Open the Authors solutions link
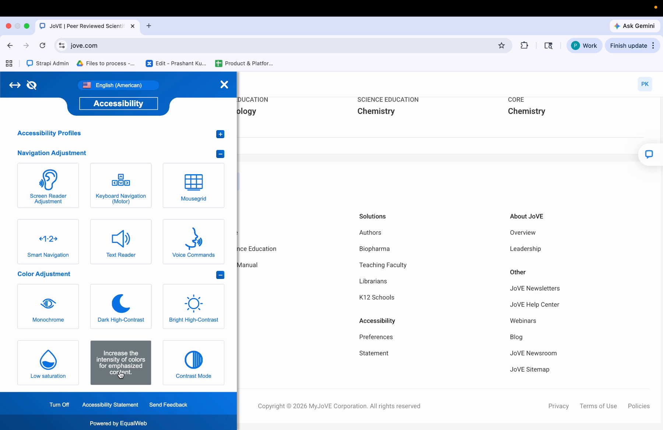663x430 pixels. pyautogui.click(x=370, y=233)
